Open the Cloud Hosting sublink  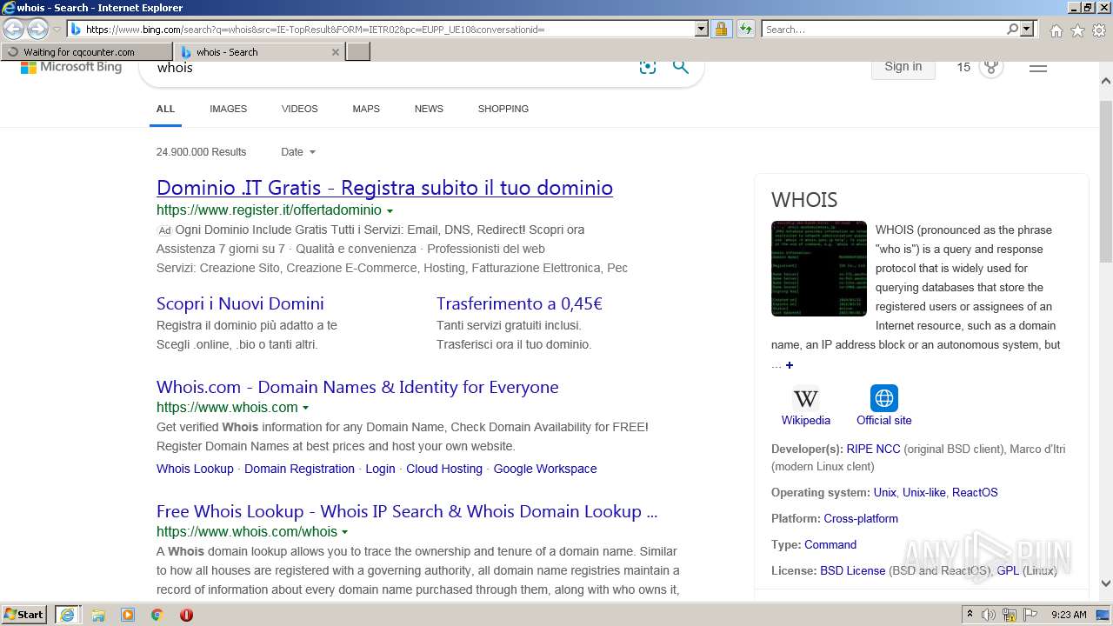tap(444, 469)
